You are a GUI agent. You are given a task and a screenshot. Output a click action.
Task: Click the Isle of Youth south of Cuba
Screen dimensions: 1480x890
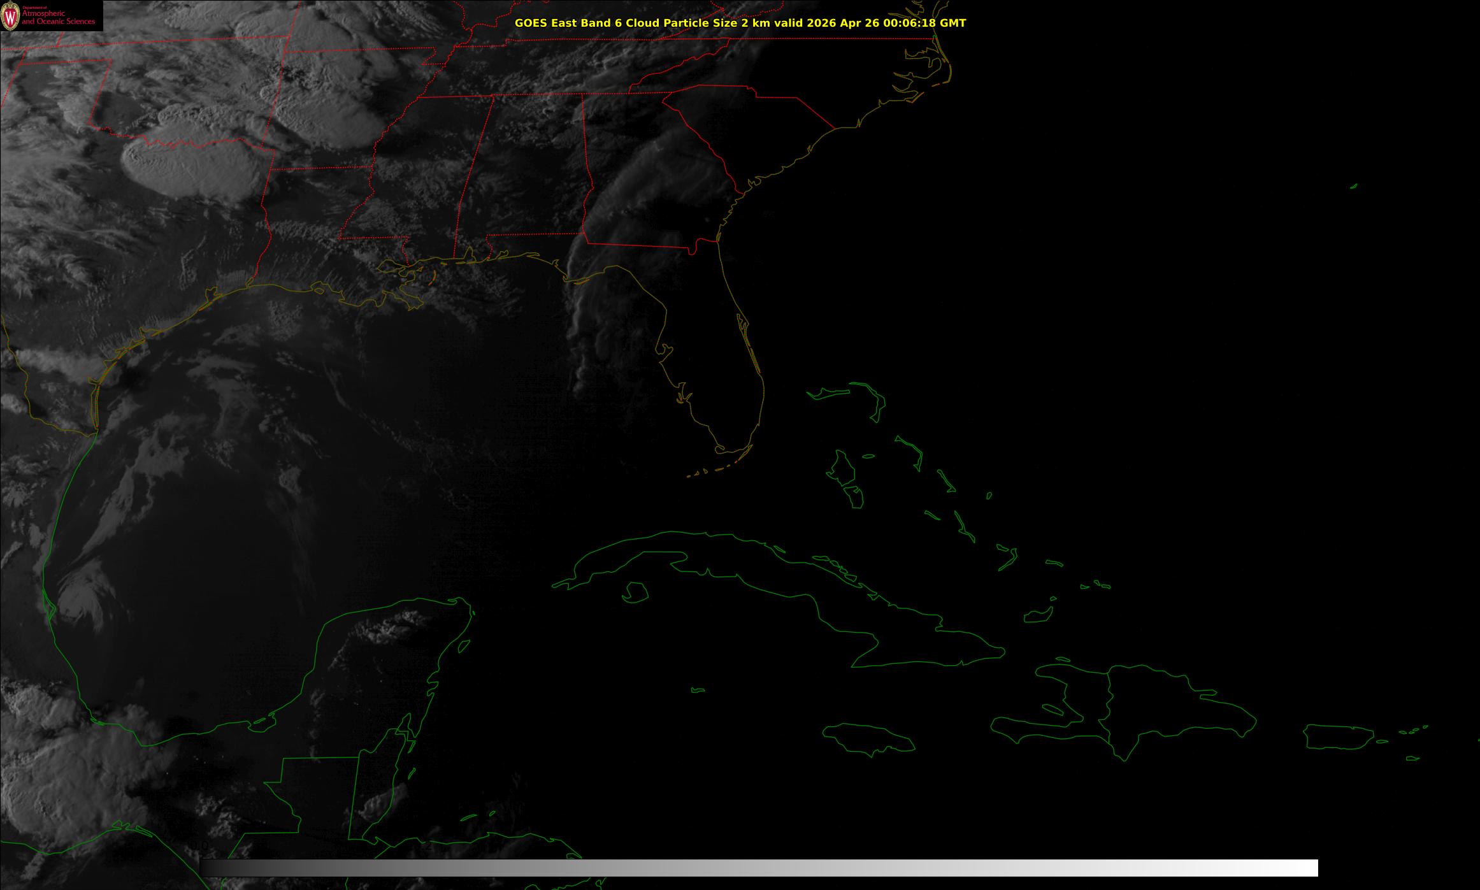635,592
